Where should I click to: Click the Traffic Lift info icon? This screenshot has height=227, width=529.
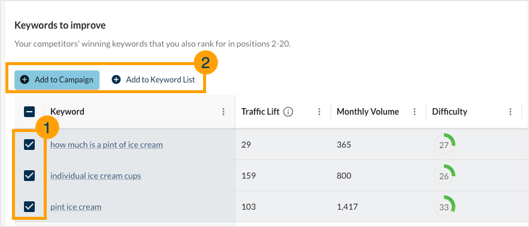click(288, 112)
